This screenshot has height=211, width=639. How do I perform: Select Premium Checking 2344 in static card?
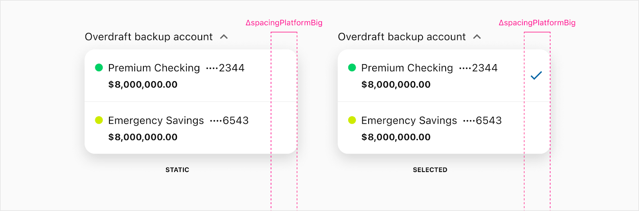click(176, 68)
